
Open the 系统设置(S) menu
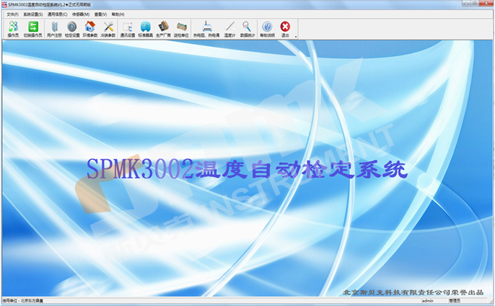pos(32,14)
